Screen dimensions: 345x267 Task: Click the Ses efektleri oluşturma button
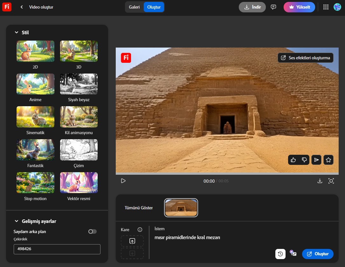(306, 58)
